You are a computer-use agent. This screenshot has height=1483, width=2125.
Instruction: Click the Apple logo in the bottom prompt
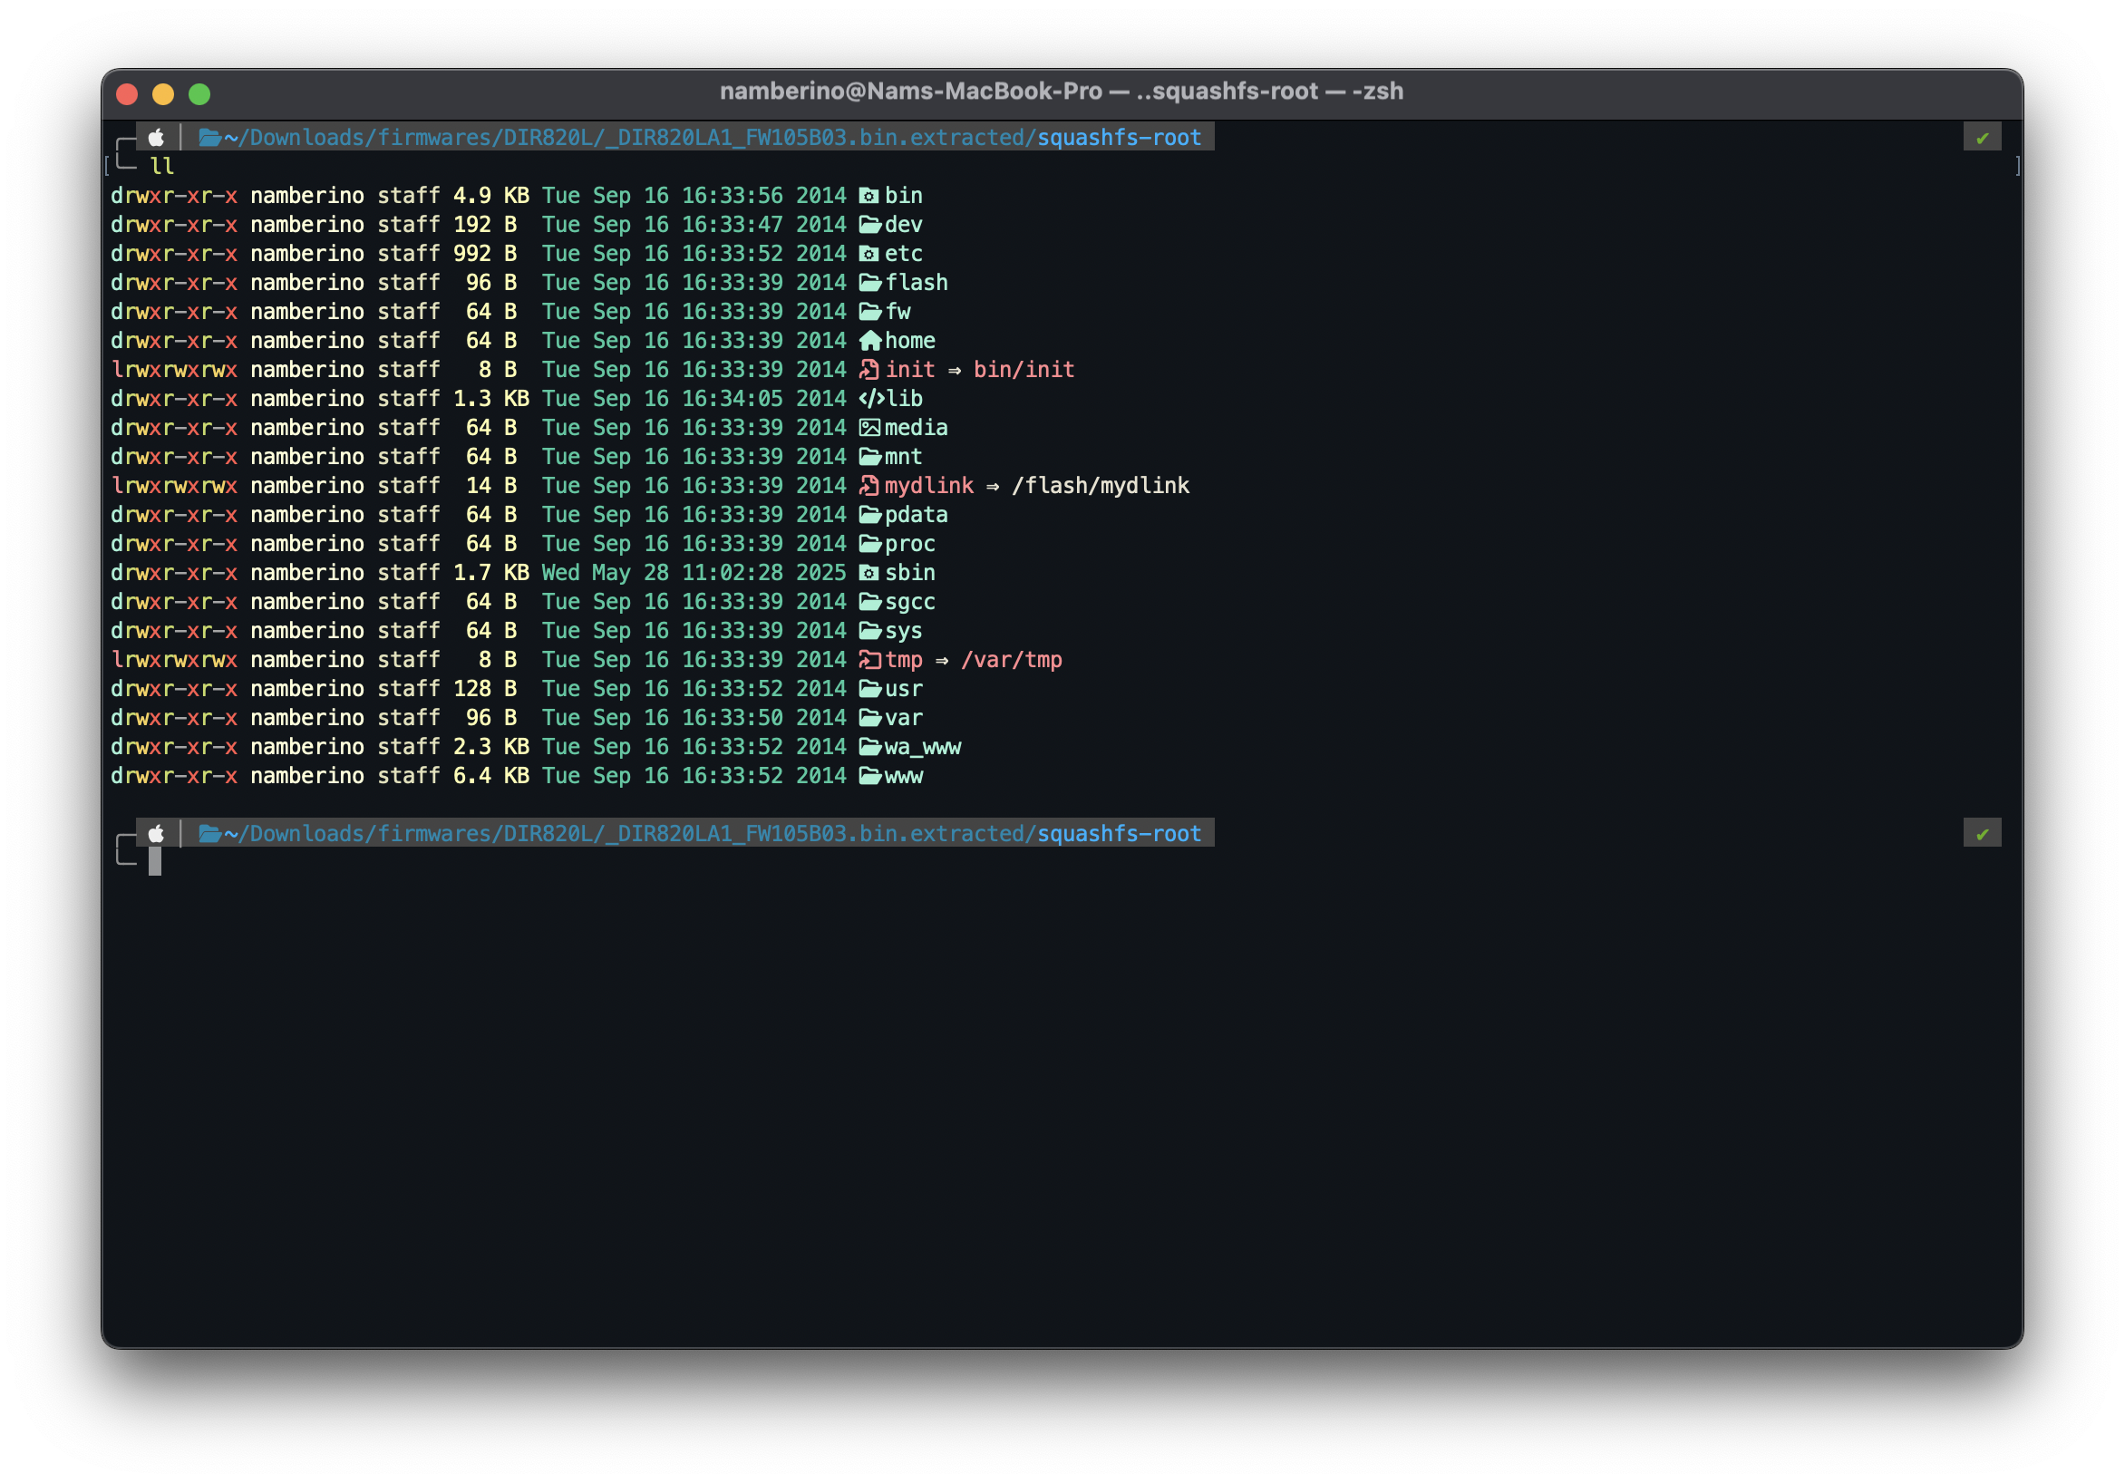157,833
